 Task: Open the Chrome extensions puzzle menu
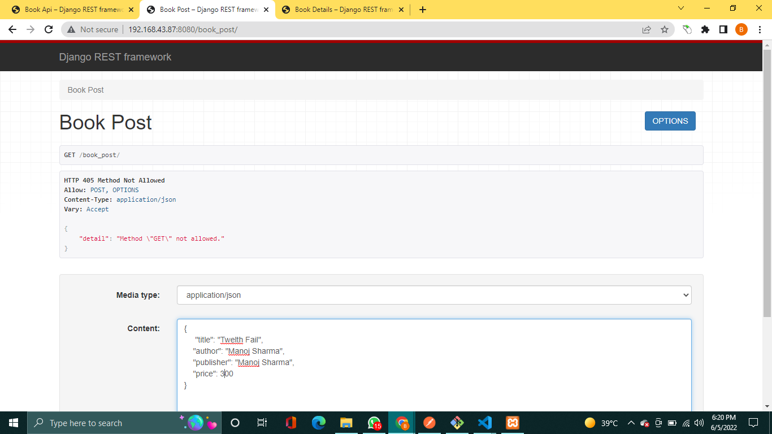coord(705,29)
